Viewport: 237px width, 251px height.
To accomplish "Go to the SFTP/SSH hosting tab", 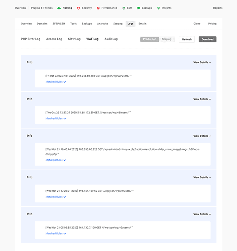I will point(59,24).
